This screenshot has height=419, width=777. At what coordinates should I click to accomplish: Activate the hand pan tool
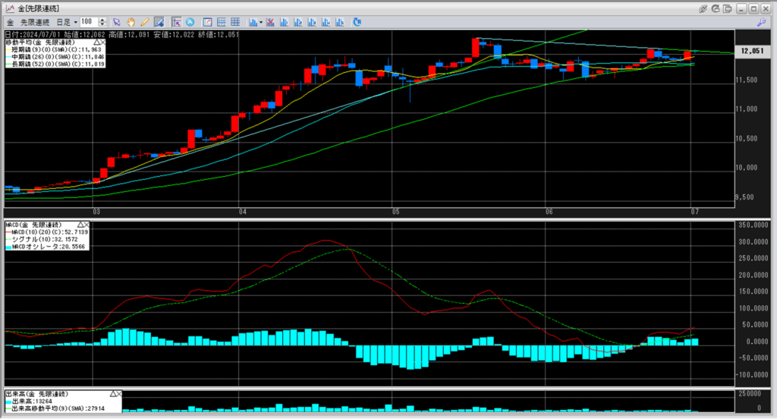131,22
